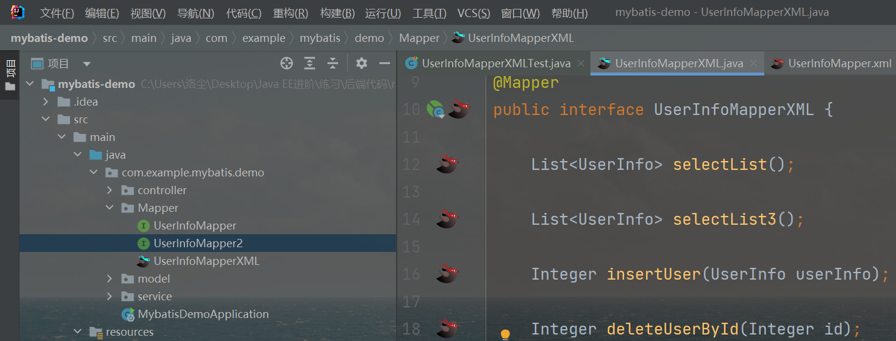Select UserInfoMapper2 in project tree

pyautogui.click(x=198, y=244)
